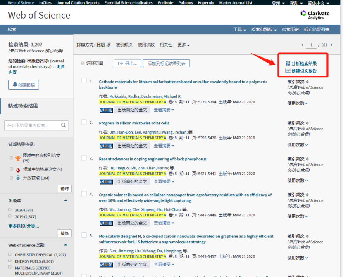Click the Clarivate Analytics logo
Viewport: 343px width, 277px height.
tap(315, 15)
